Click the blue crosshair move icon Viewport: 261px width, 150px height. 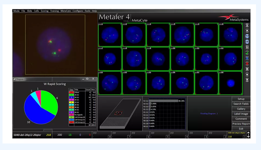point(247,36)
